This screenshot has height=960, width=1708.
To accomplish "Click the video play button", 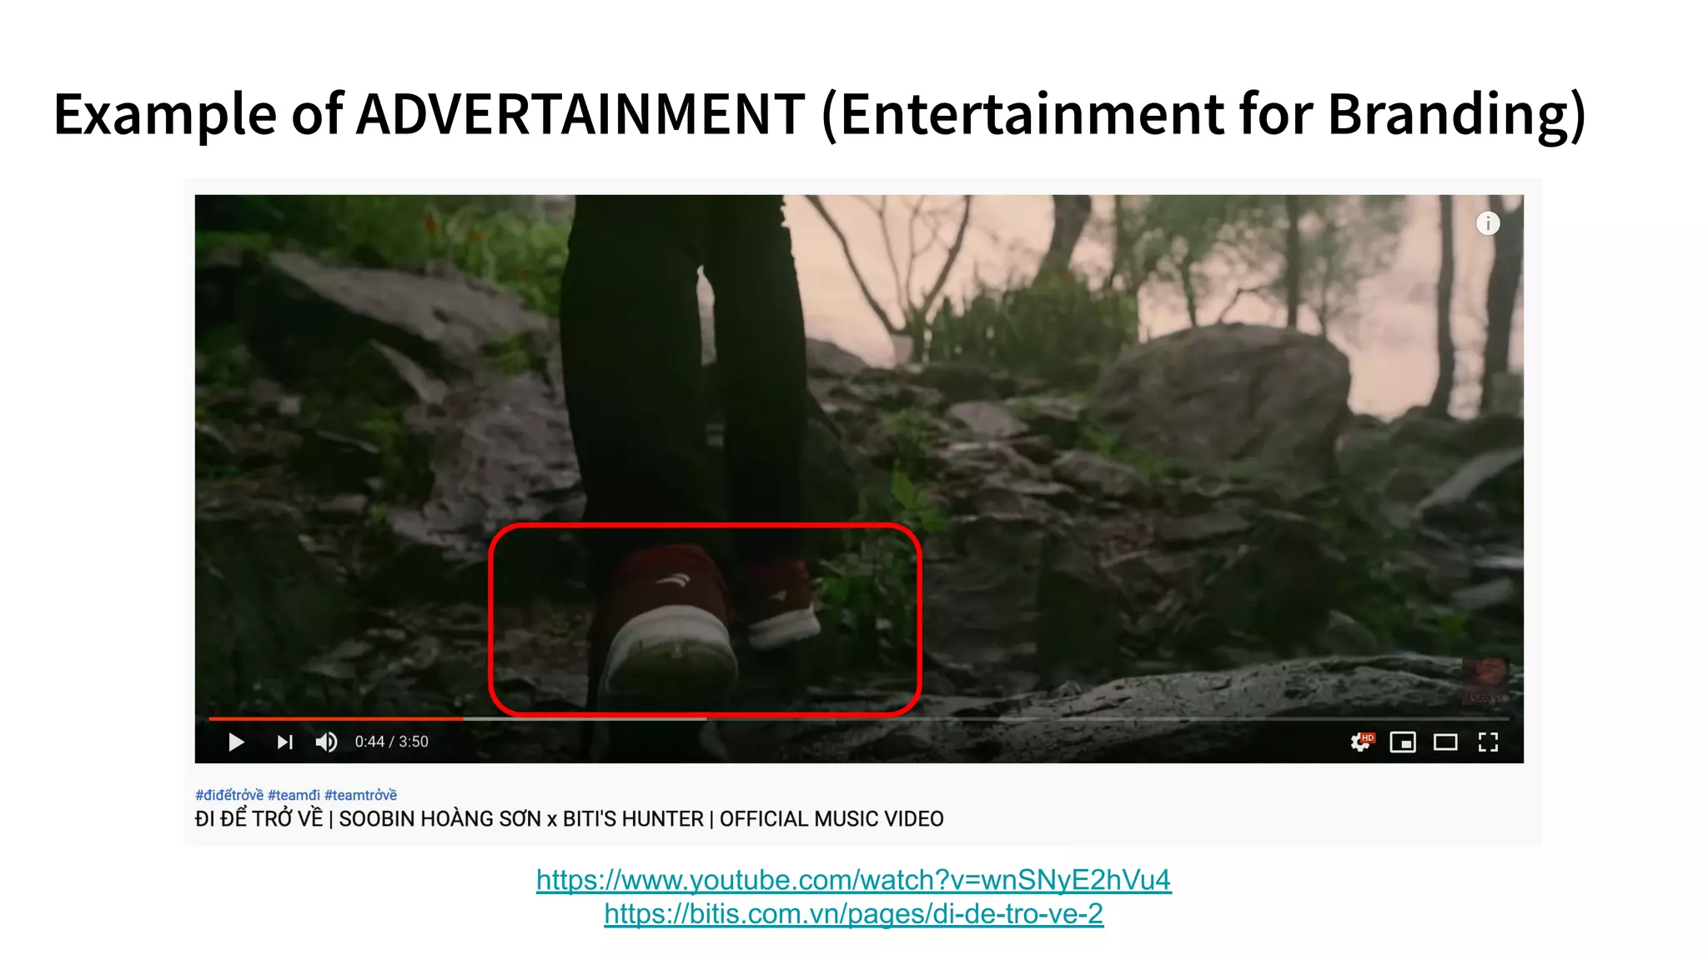I will coord(236,742).
